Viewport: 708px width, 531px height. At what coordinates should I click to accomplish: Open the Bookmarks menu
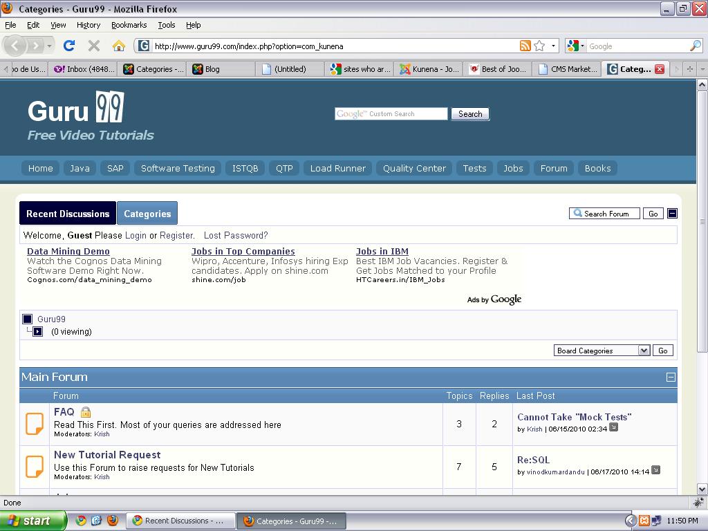click(129, 25)
